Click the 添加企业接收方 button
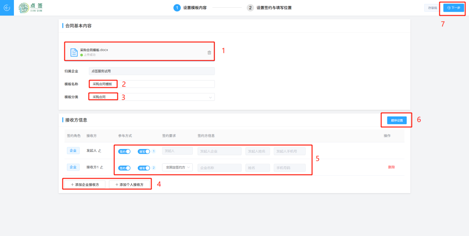Viewport: 469px width, 236px height. coord(85,184)
